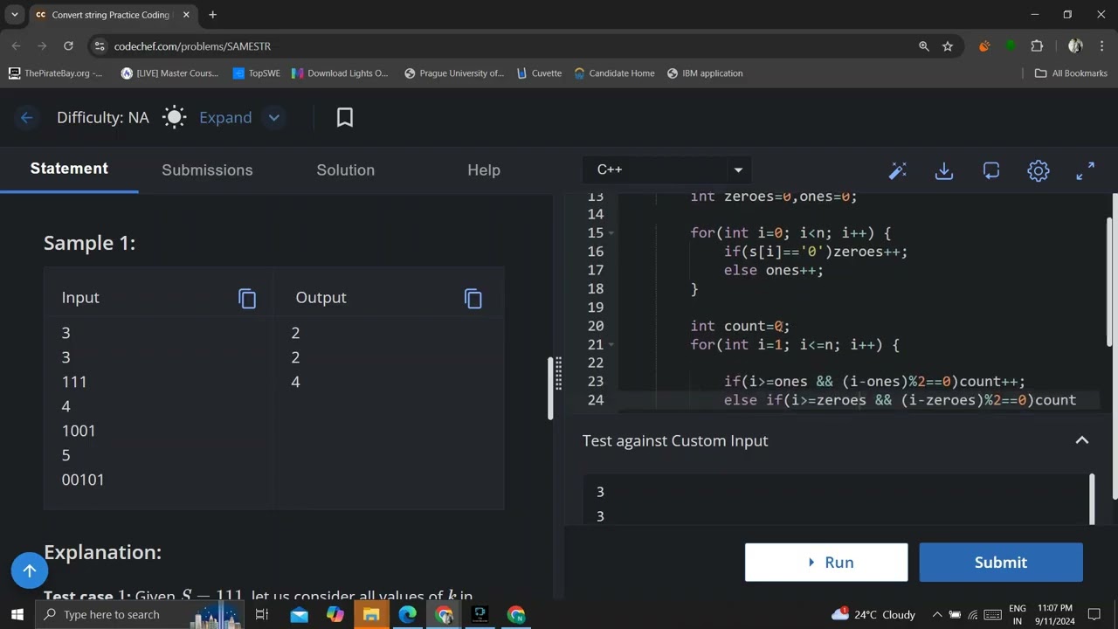Open the Master Course bookmark
The image size is (1118, 629).
click(x=170, y=73)
